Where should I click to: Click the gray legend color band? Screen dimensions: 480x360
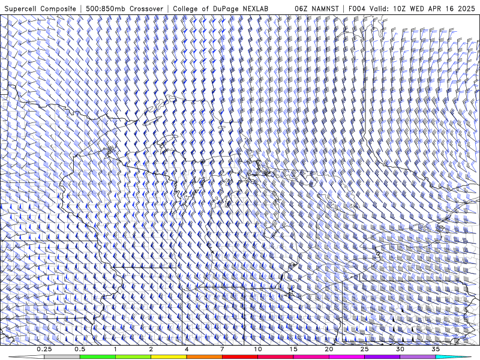click(x=62, y=357)
